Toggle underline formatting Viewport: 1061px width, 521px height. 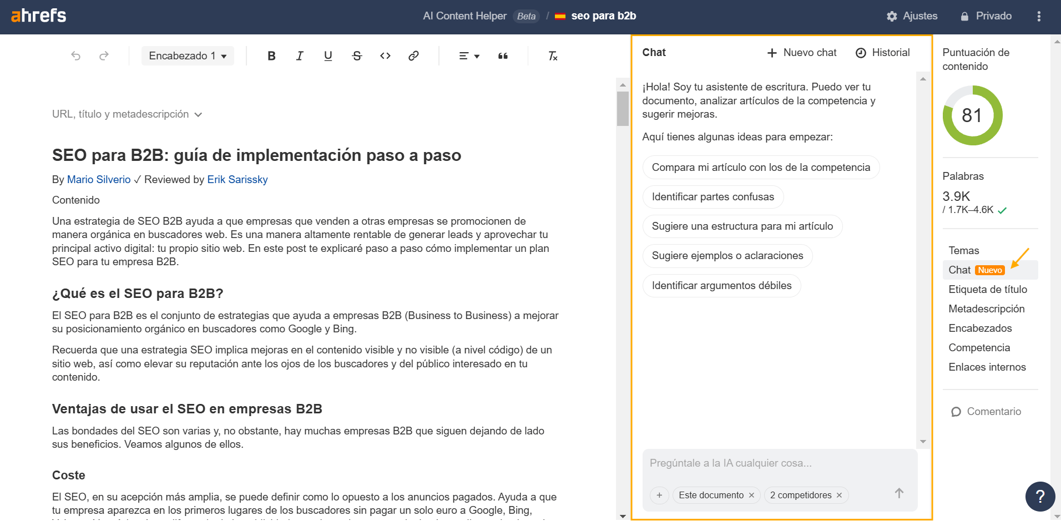tap(328, 56)
